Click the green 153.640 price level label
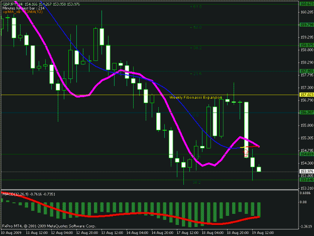This screenshot has height=236, width=314. pyautogui.click(x=306, y=180)
